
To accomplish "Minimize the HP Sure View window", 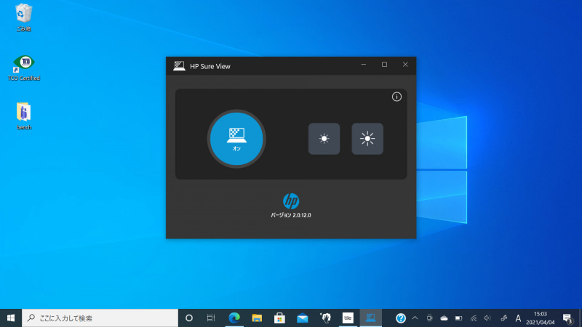I will (x=363, y=65).
